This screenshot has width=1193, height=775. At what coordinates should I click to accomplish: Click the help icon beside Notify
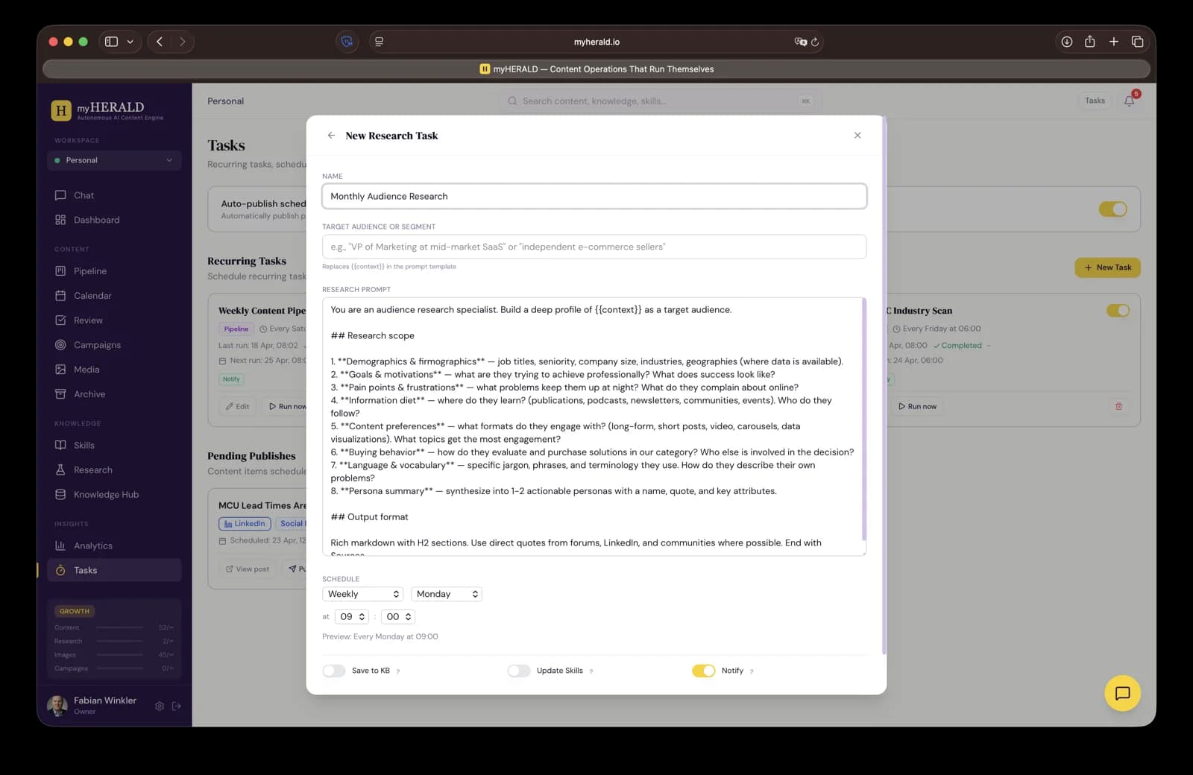click(752, 671)
